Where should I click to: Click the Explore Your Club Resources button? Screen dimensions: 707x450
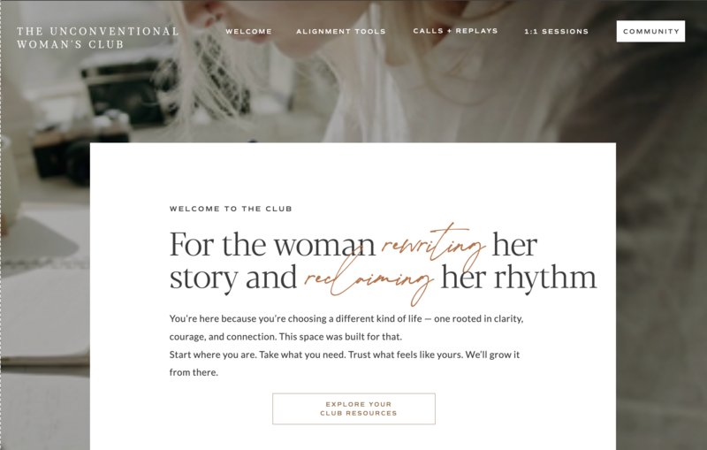pyautogui.click(x=354, y=408)
